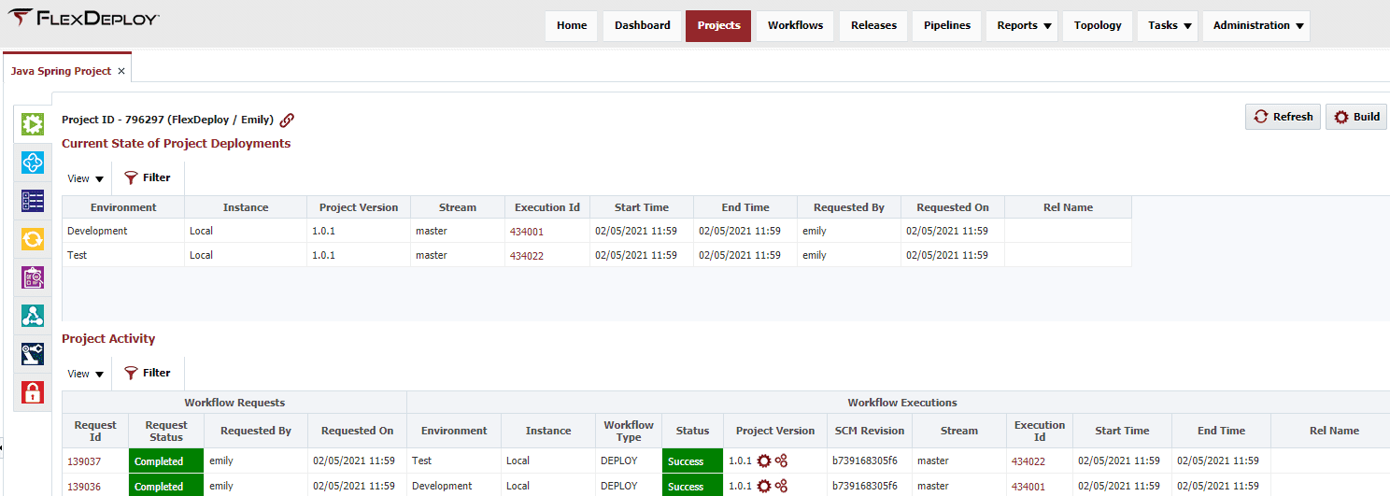Image resolution: width=1390 pixels, height=496 pixels.
Task: Click gear icon in request 139037 row
Action: click(x=764, y=461)
